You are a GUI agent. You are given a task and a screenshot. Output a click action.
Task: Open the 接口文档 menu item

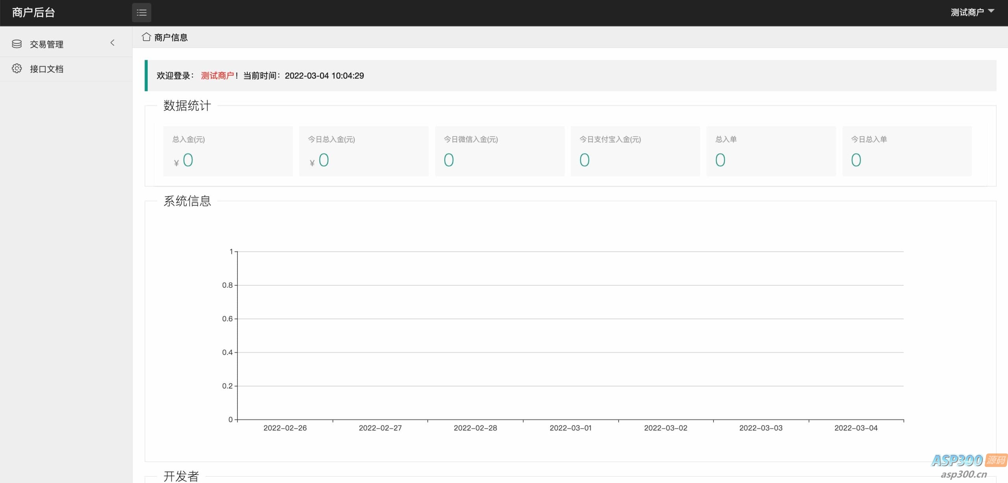tap(46, 69)
